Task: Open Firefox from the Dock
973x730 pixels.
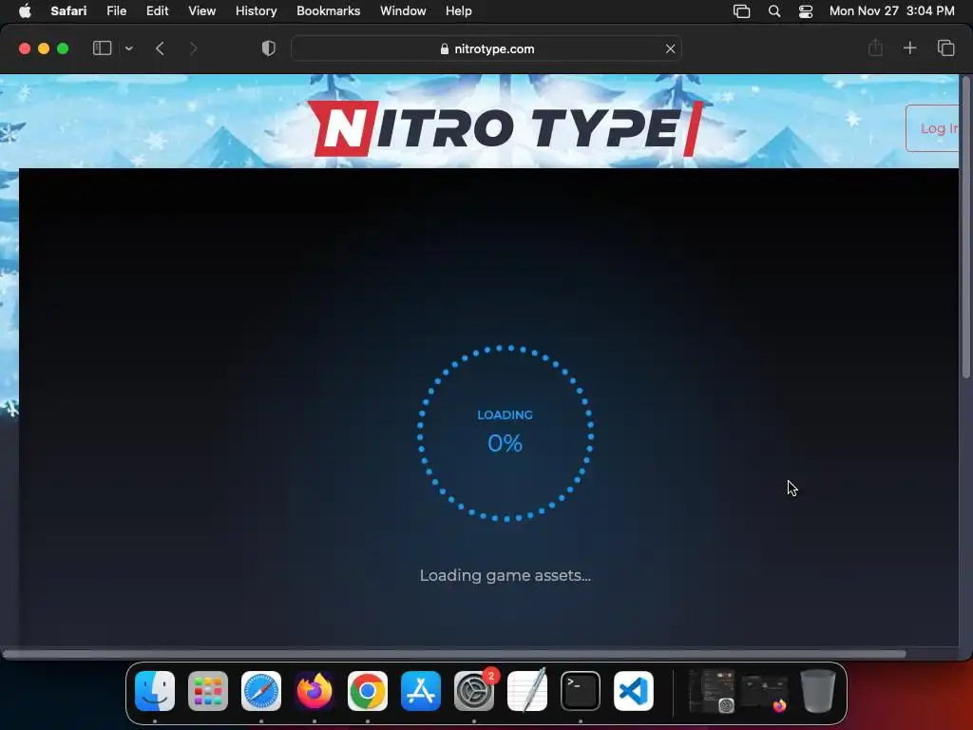Action: (x=314, y=691)
